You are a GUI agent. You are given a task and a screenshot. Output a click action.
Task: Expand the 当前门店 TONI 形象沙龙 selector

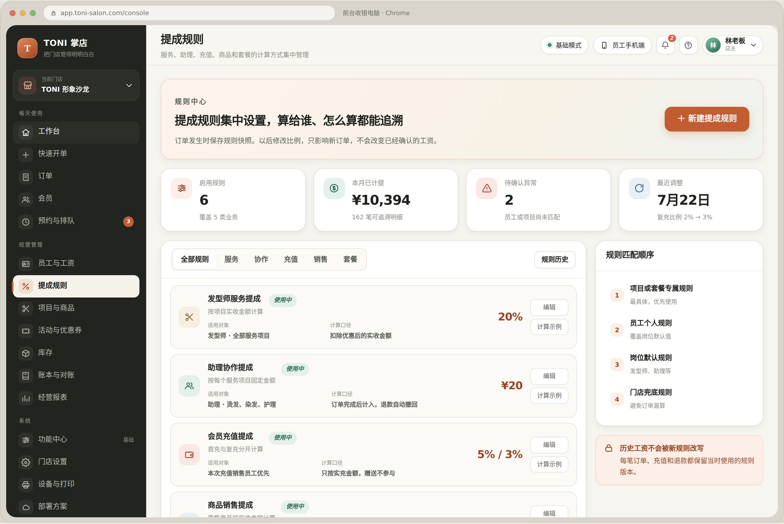(x=76, y=85)
